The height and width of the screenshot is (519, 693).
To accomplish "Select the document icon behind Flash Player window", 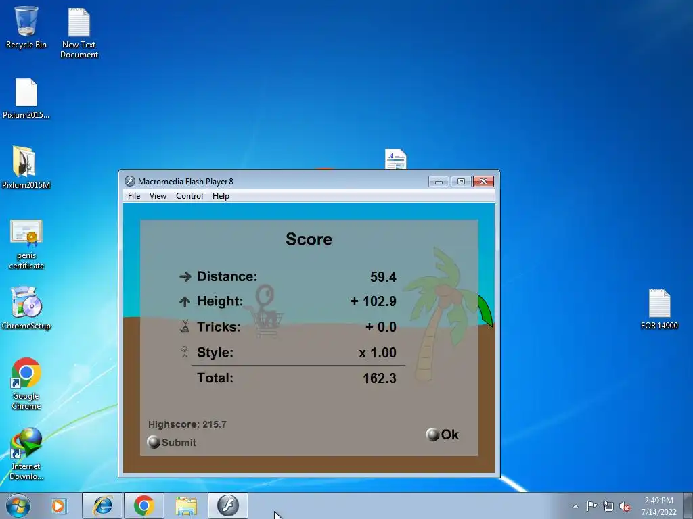I will (395, 159).
